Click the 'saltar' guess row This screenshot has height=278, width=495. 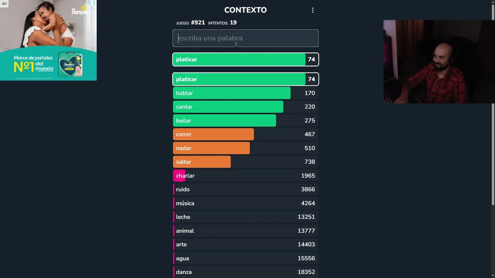[246, 162]
